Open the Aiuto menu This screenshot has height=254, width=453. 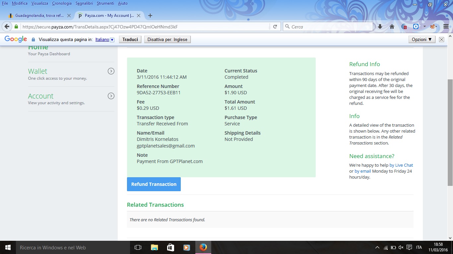coord(123,3)
